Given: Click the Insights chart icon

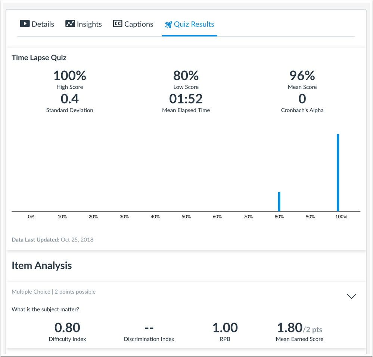Looking at the screenshot, I should click(70, 24).
